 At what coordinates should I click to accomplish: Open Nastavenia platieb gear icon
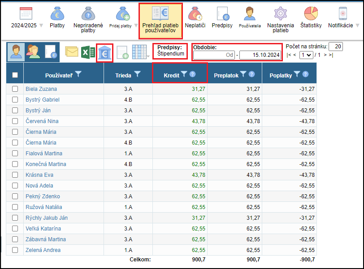pos(281,13)
